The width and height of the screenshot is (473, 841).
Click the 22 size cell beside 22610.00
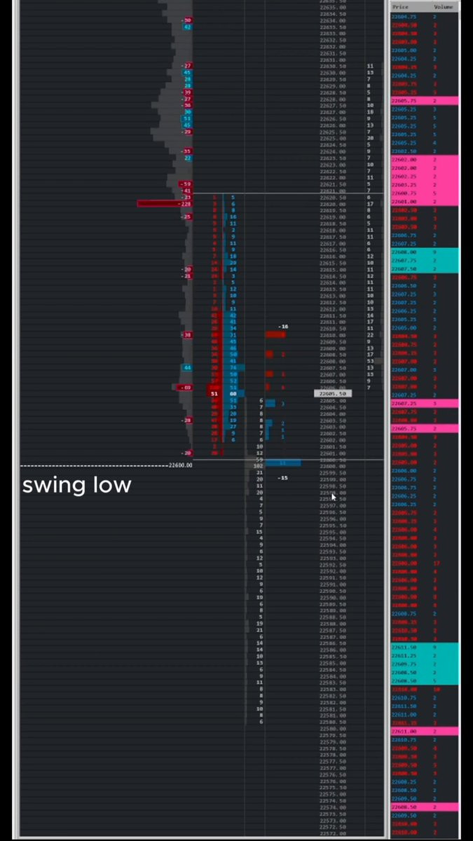[371, 336]
